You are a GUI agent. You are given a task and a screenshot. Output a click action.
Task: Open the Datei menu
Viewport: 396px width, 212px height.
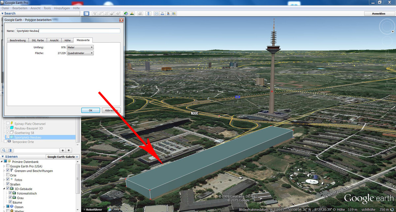pos(5,8)
